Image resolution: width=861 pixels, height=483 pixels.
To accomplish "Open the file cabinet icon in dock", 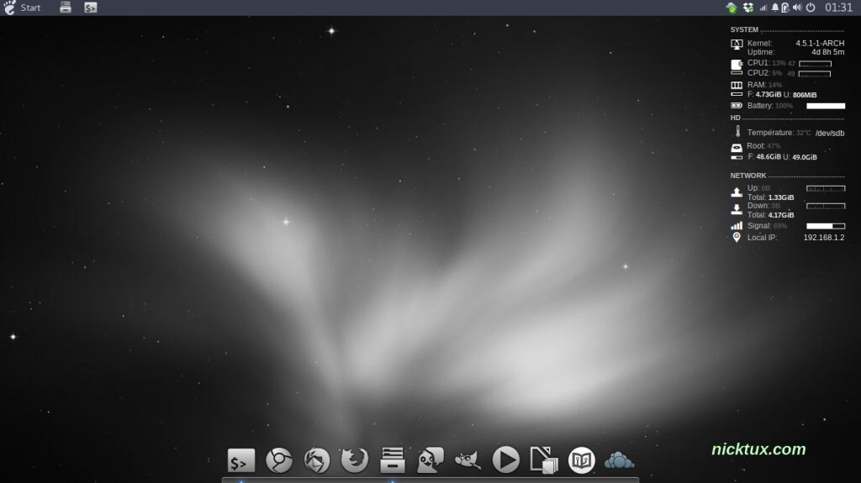I will click(x=393, y=460).
